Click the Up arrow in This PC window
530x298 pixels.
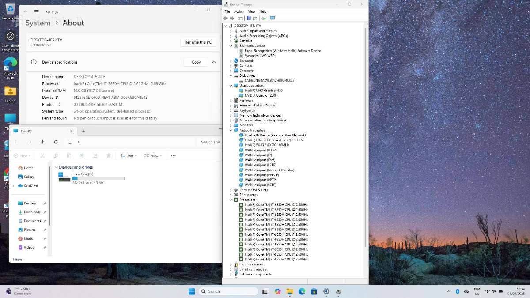[x=42, y=142]
